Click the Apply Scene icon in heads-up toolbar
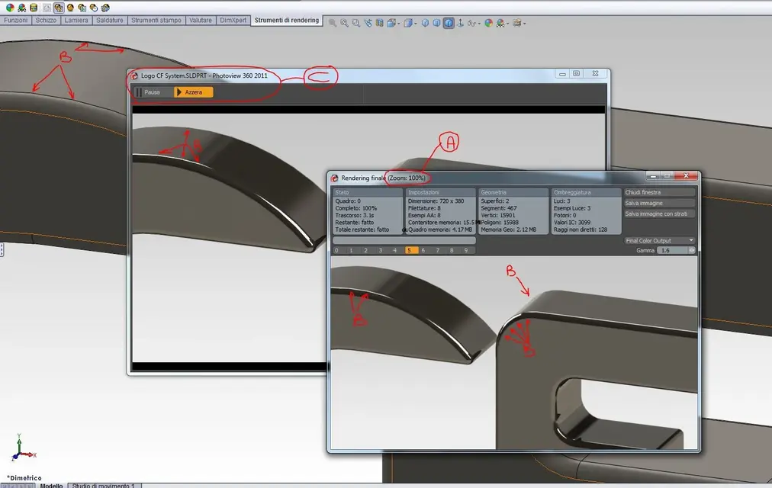Viewport: 772px width, 488px height. point(500,23)
